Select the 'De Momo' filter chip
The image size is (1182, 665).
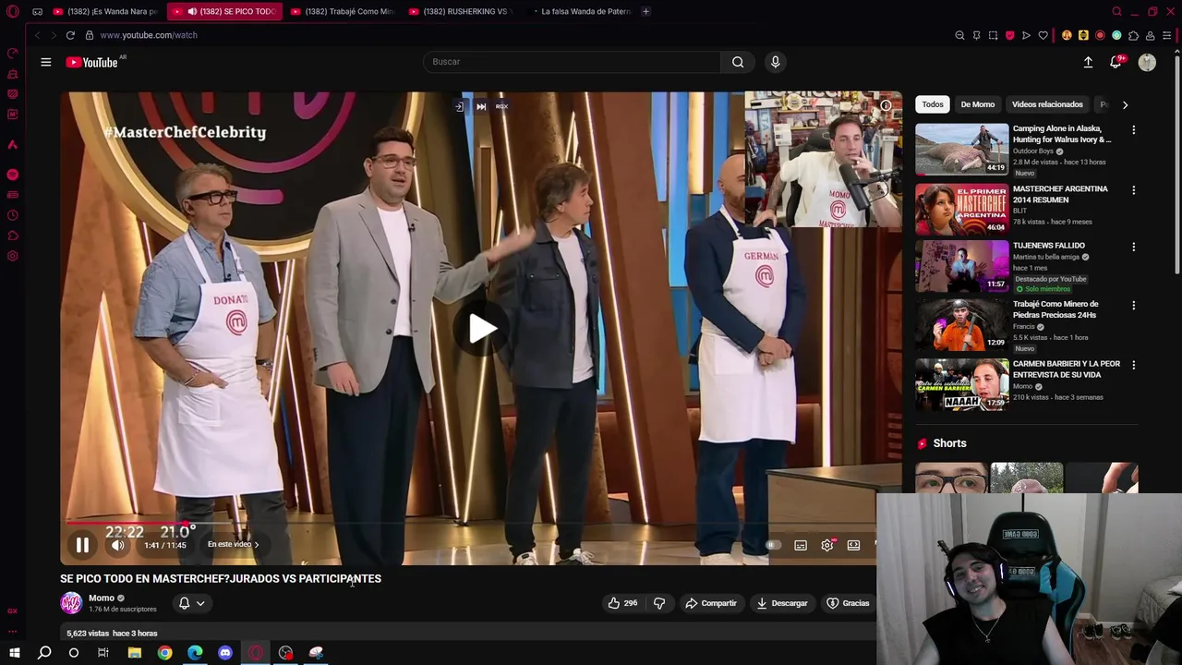977,104
